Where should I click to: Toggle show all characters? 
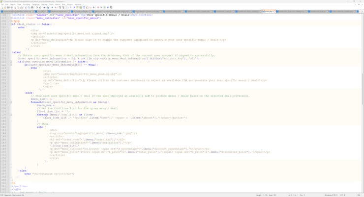tap(71, 7)
